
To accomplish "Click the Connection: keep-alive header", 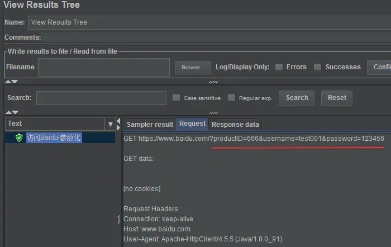I will tap(158, 219).
